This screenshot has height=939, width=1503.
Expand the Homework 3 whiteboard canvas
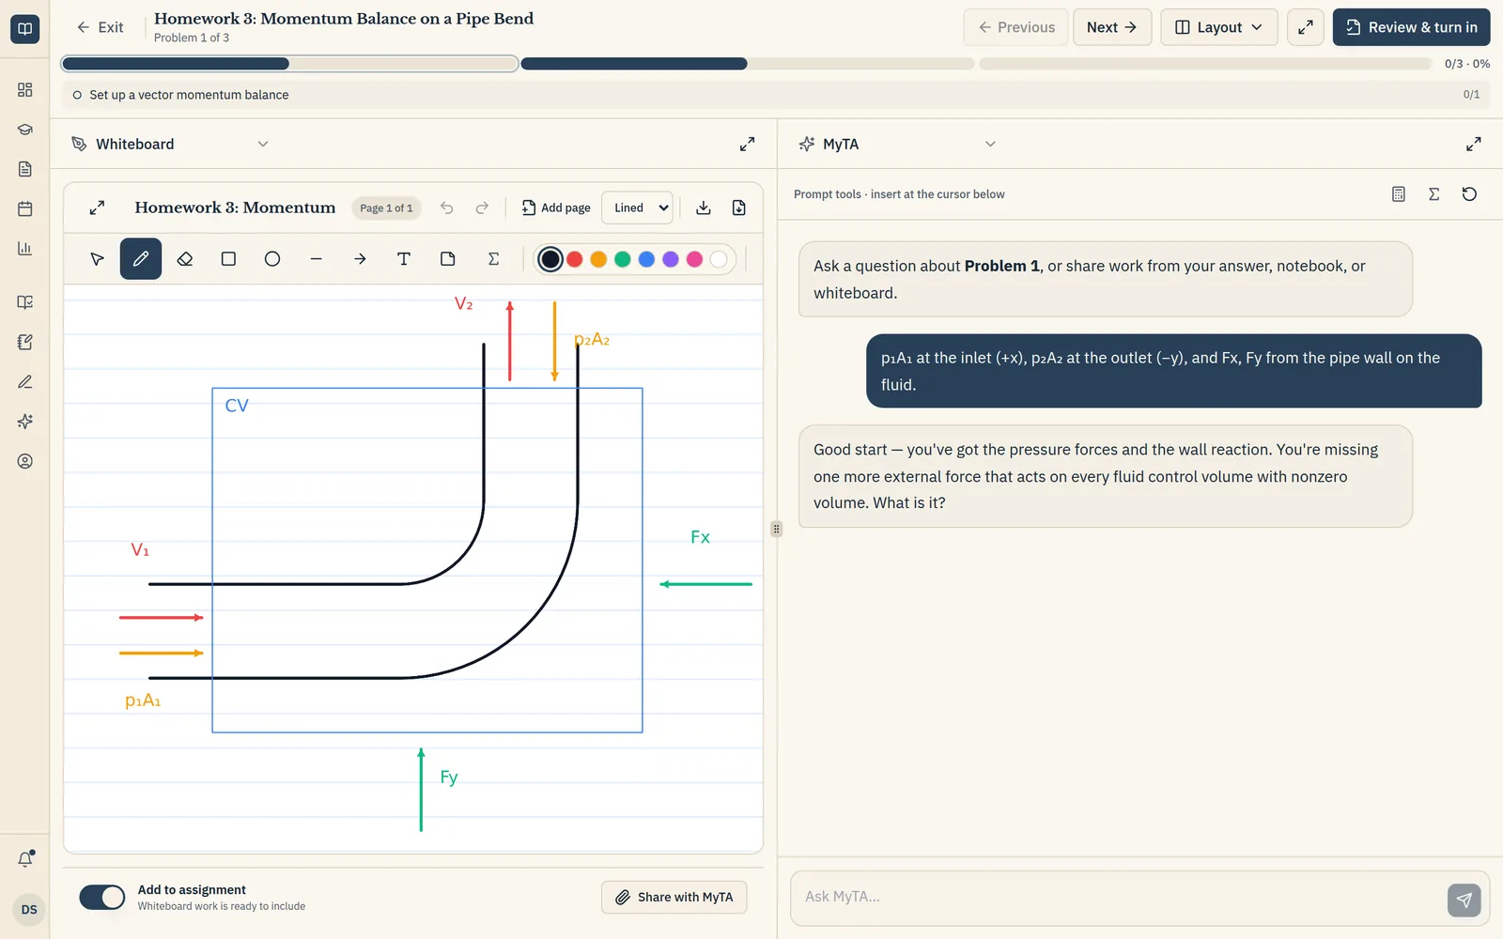[97, 208]
